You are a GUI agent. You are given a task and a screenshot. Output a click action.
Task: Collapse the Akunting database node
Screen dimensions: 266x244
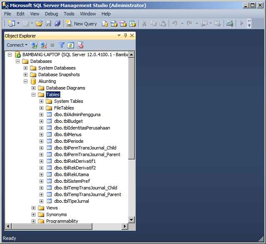tap(25, 82)
